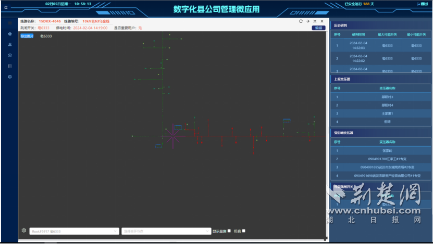The image size is (433, 244).
Task: Expand the 选择合环节点 dropdown
Action: [x=165, y=231]
